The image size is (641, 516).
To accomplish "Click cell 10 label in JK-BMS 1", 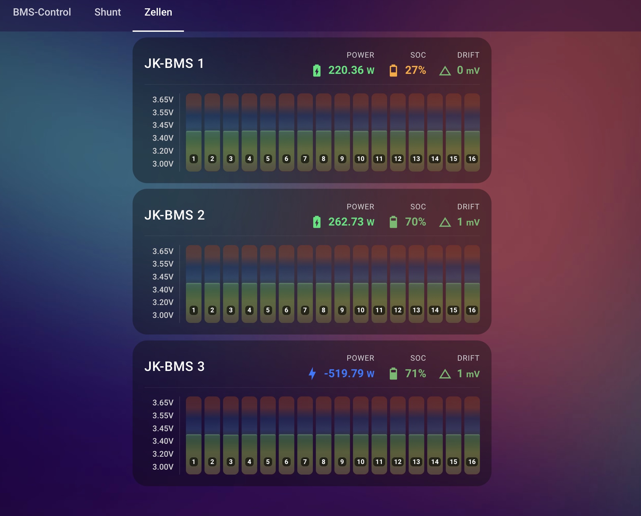I will pyautogui.click(x=361, y=159).
